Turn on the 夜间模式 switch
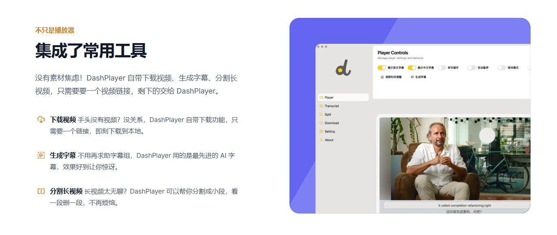557x235 pixels. pyautogui.click(x=502, y=68)
